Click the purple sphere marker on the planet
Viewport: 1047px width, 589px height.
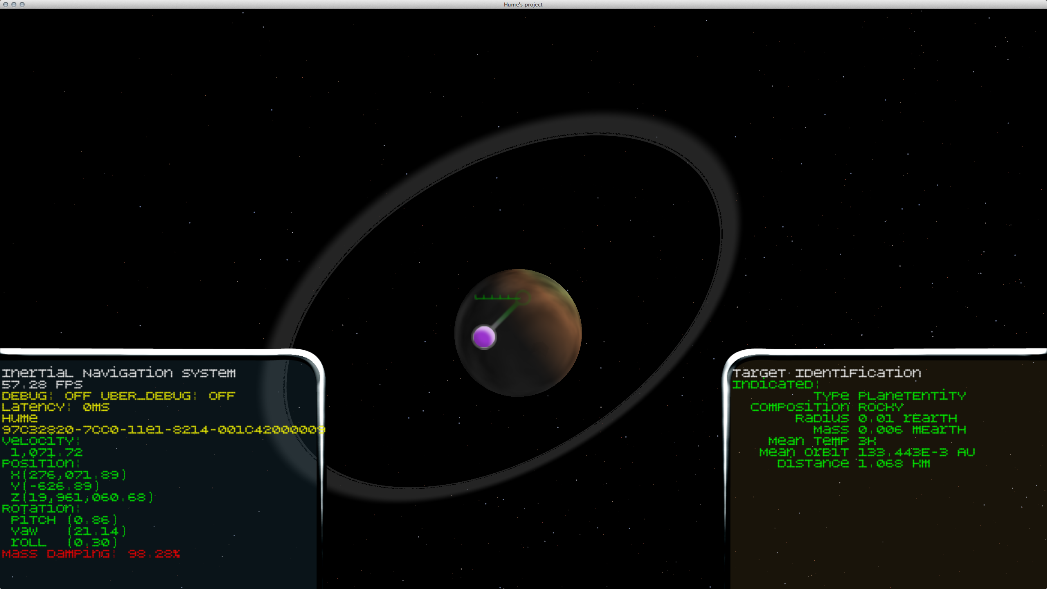coord(484,337)
